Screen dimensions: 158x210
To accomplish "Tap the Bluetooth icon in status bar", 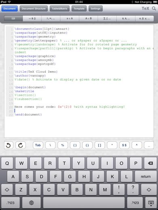I will [x=132, y=2].
